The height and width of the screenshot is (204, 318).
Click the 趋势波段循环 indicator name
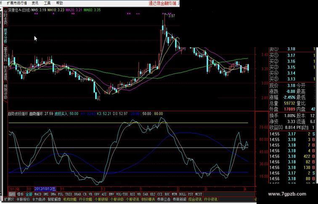[x=17, y=114]
